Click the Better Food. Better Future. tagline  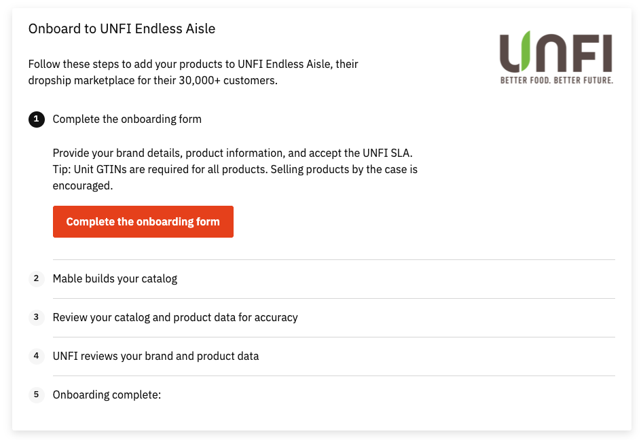pyautogui.click(x=557, y=80)
